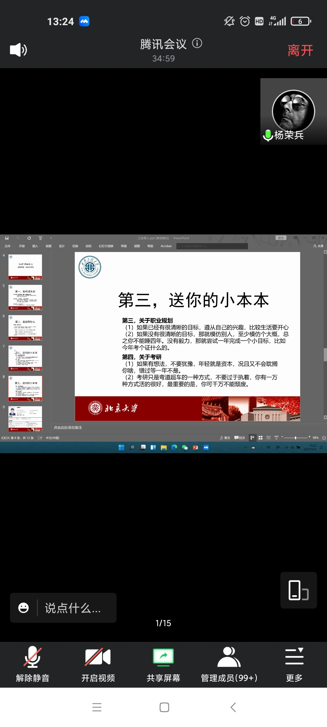Click 点击此处添加备注 notes area

click(68, 428)
